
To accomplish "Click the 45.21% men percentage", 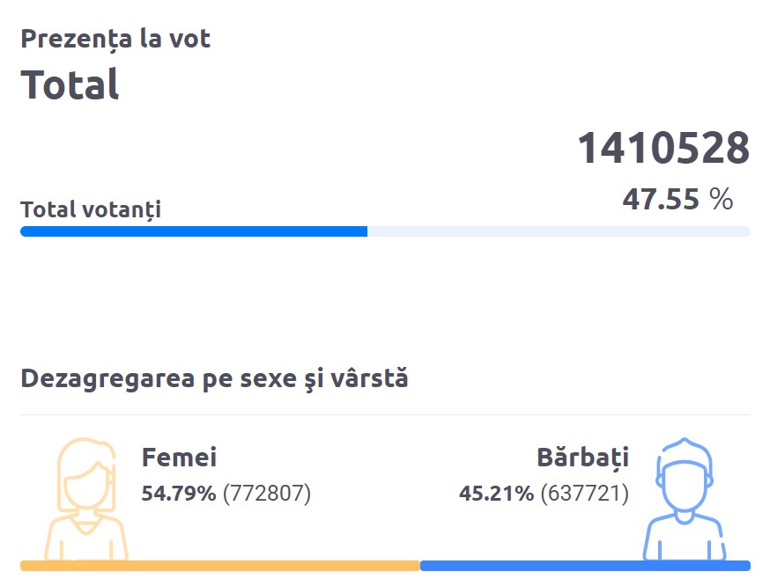I will click(497, 494).
